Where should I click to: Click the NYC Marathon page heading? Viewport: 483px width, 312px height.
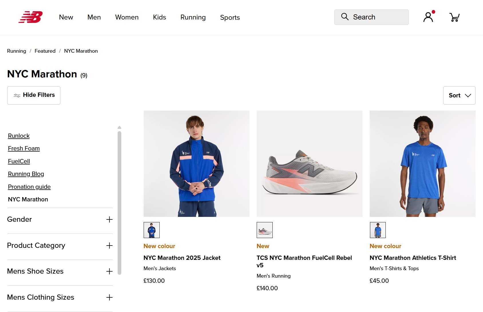pos(42,74)
